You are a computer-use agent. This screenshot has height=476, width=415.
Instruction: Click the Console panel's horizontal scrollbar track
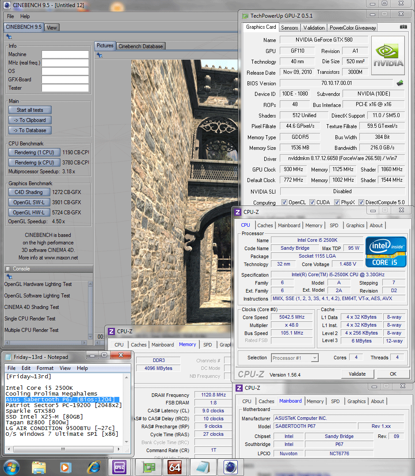pos(46,343)
